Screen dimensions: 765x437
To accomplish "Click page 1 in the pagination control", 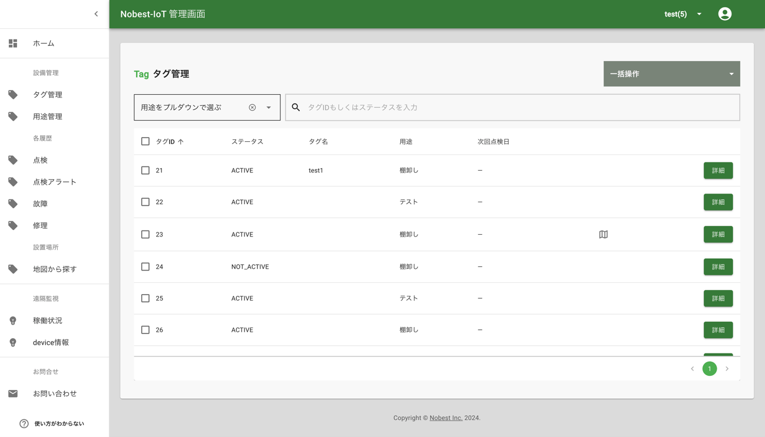I will (710, 369).
